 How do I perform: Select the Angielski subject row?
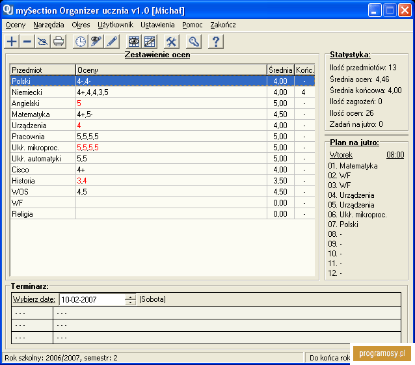(x=163, y=103)
